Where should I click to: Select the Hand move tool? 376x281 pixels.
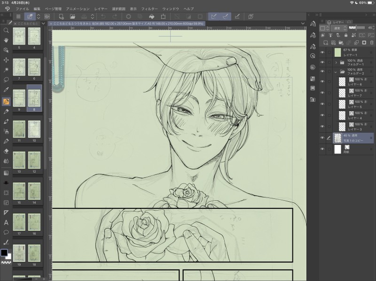coord(6,40)
